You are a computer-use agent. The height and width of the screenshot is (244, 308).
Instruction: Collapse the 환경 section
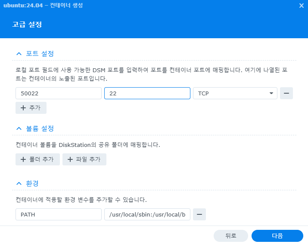[x=19, y=183]
